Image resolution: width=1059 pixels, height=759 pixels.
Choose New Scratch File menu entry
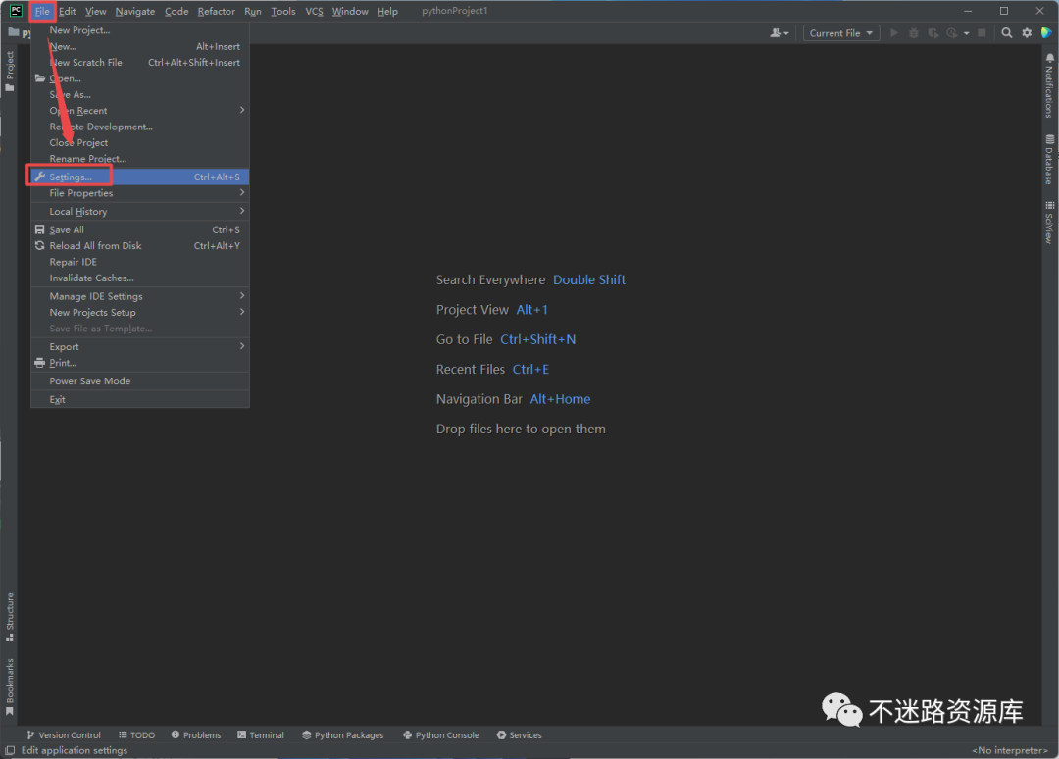pos(140,62)
